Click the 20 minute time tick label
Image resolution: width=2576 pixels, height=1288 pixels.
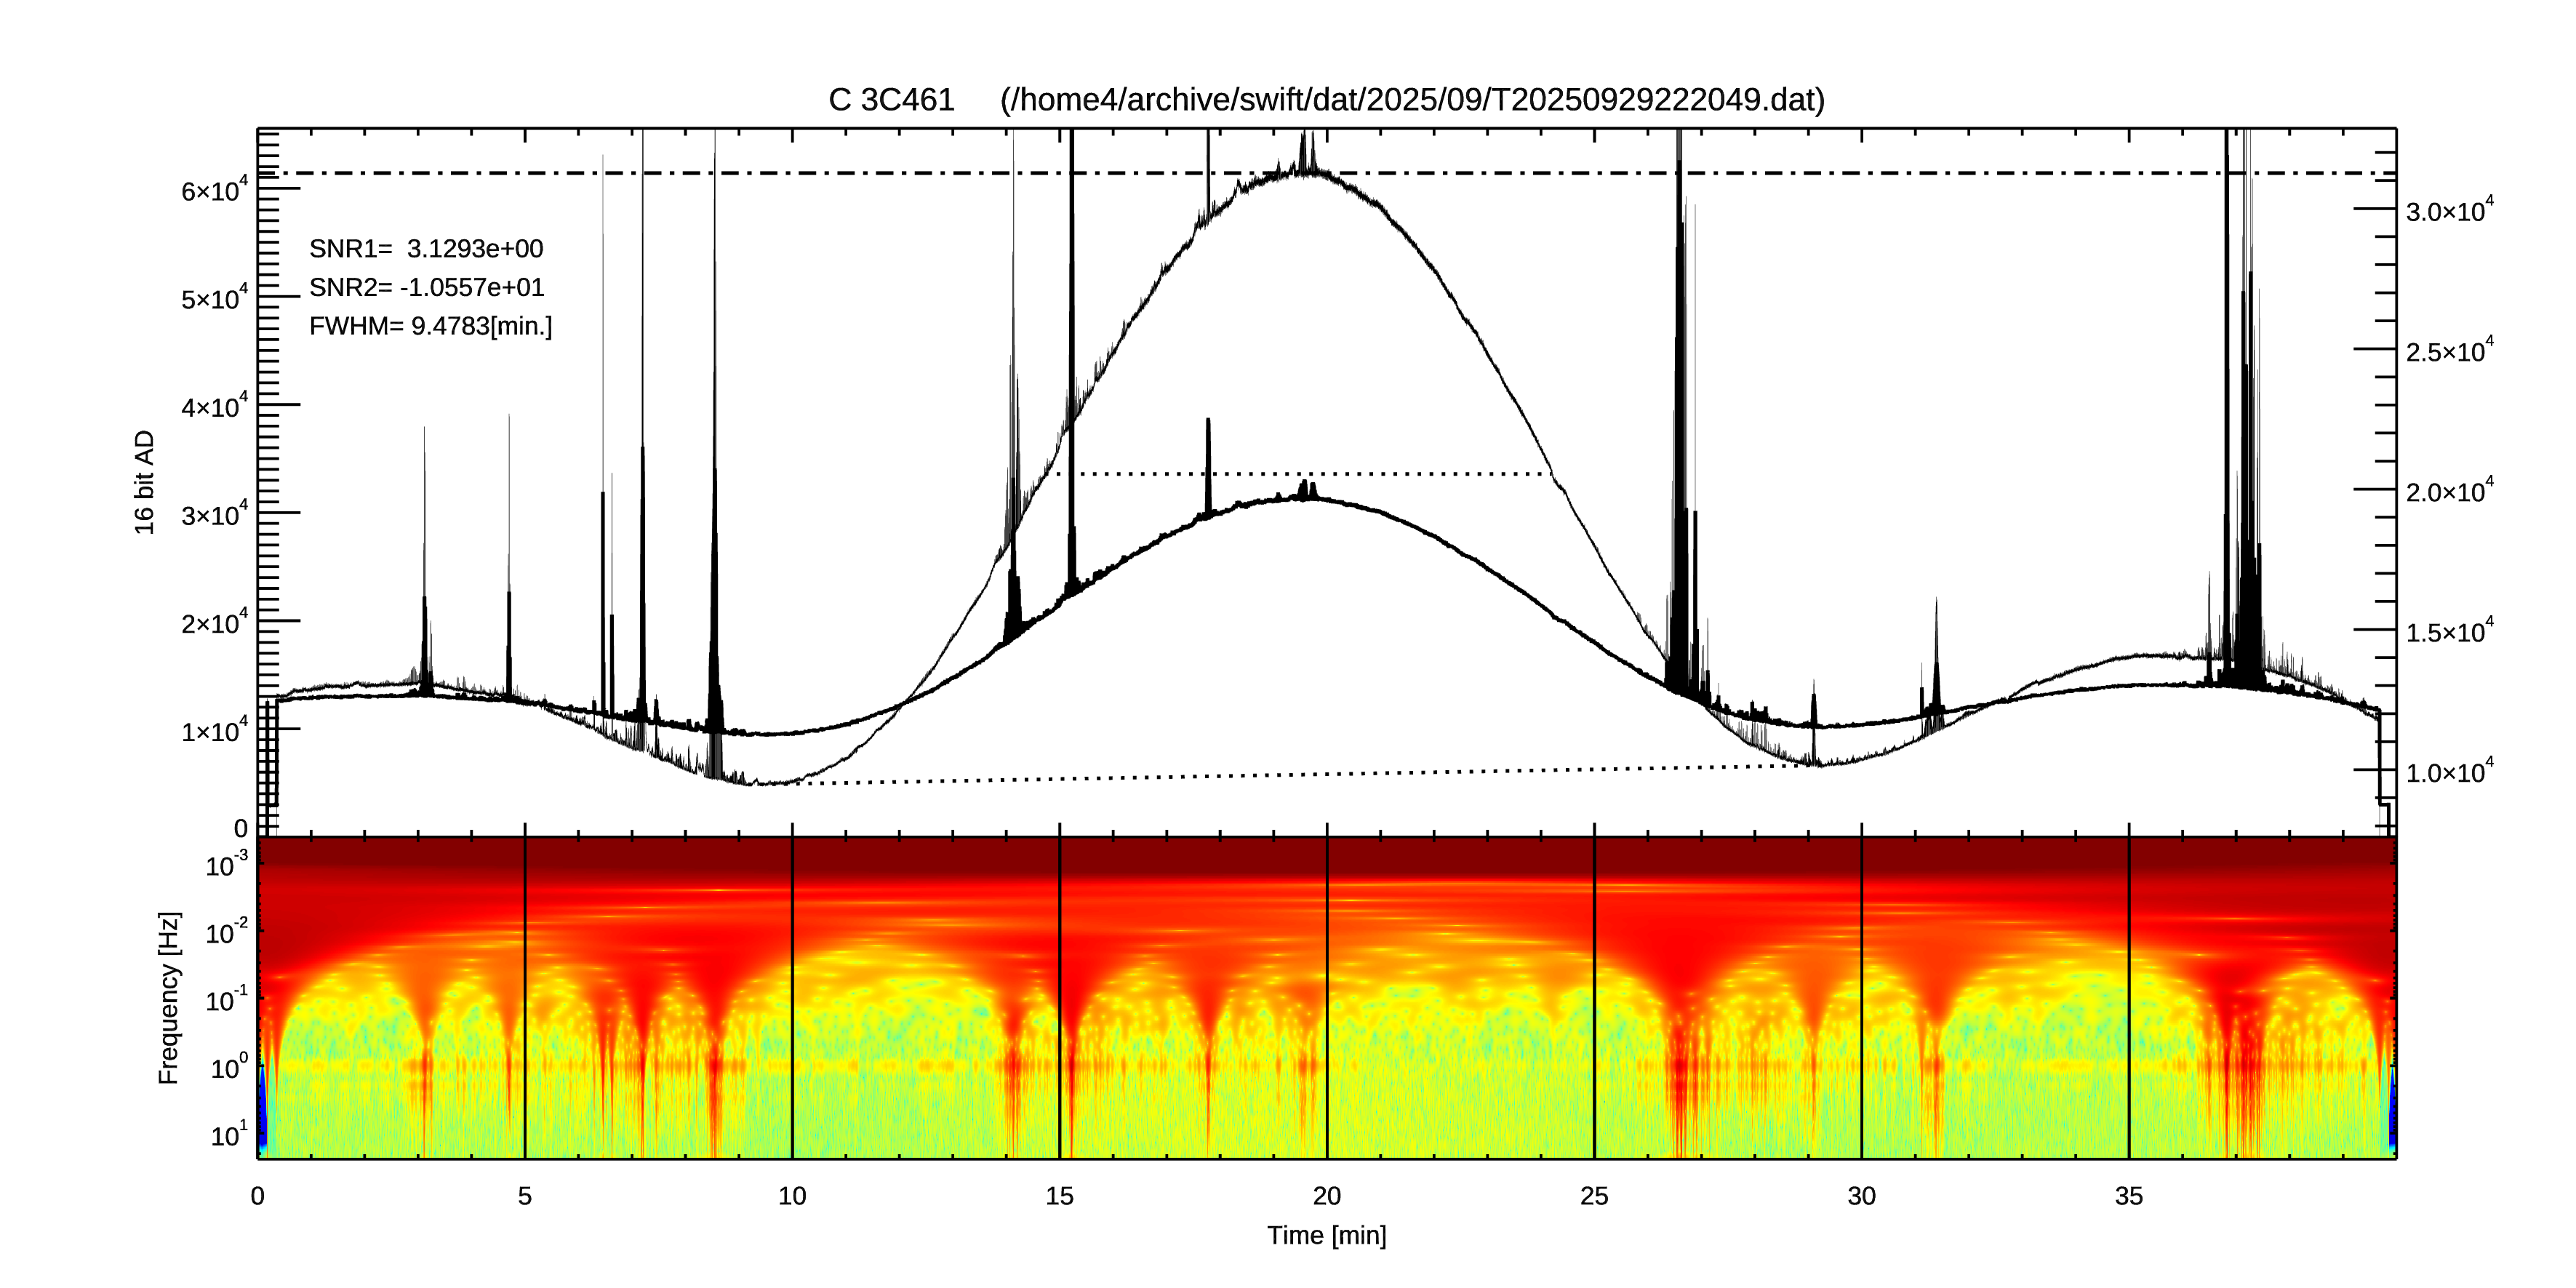pos(1326,1196)
